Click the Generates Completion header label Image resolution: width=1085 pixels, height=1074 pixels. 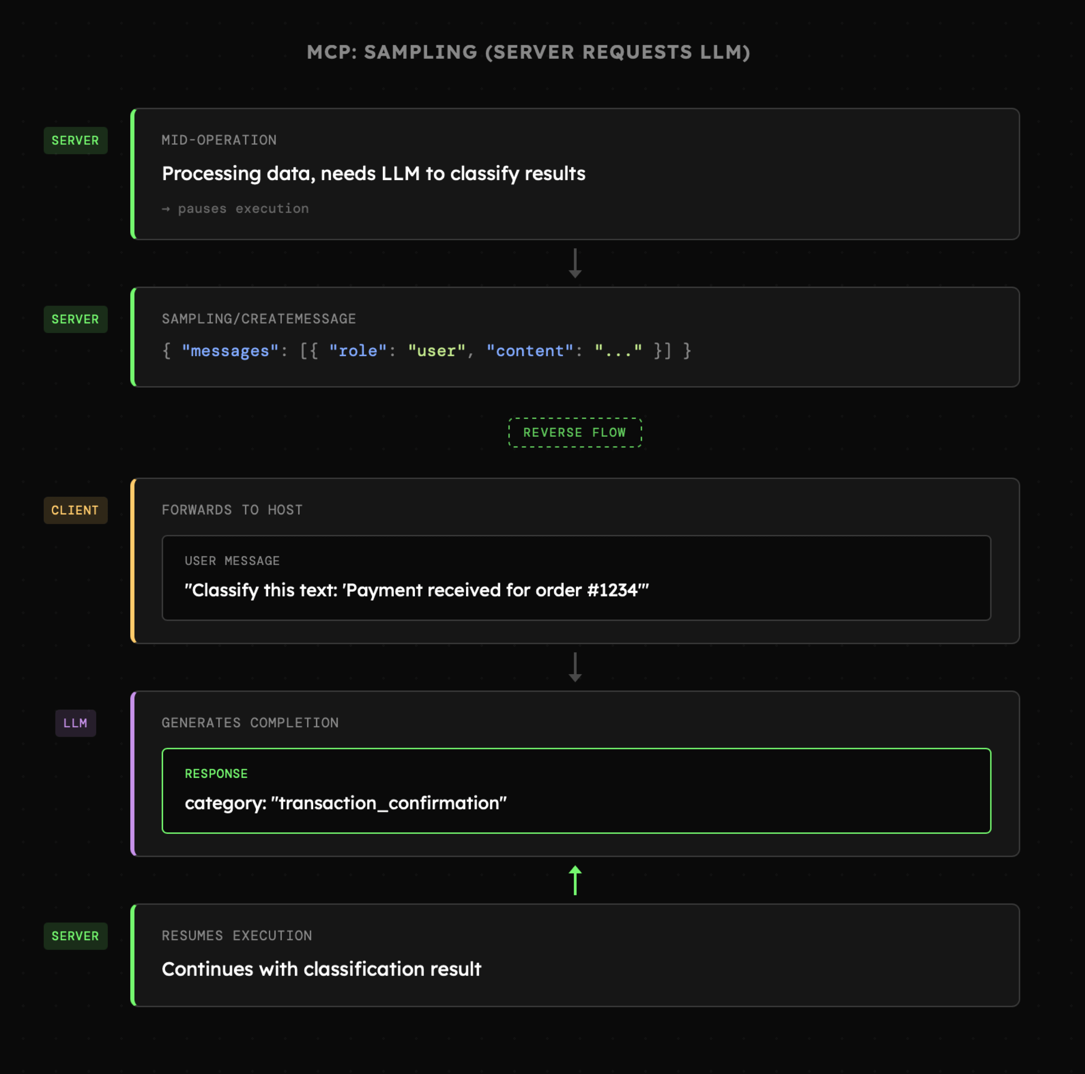pos(250,723)
